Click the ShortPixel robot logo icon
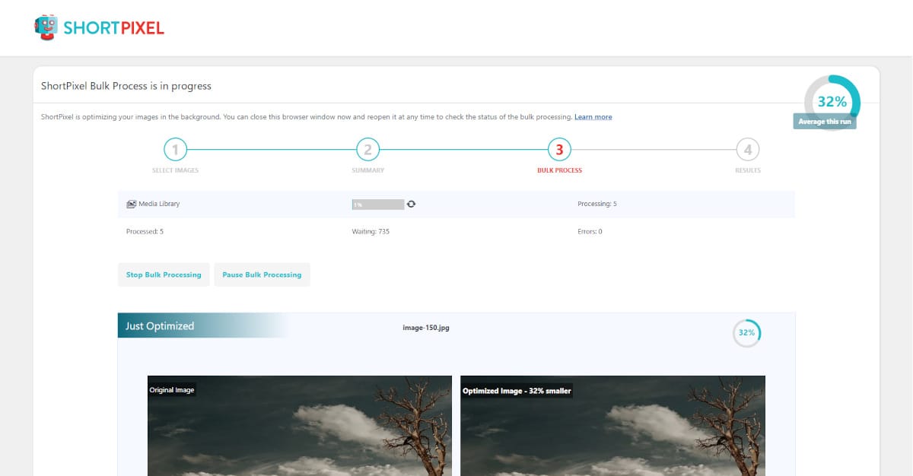The image size is (913, 476). click(47, 27)
